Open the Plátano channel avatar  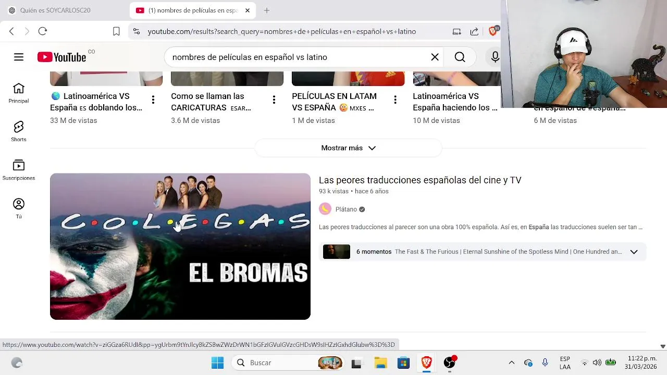[325, 209]
